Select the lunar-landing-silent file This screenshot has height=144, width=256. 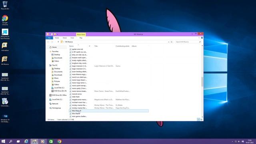[79, 72]
